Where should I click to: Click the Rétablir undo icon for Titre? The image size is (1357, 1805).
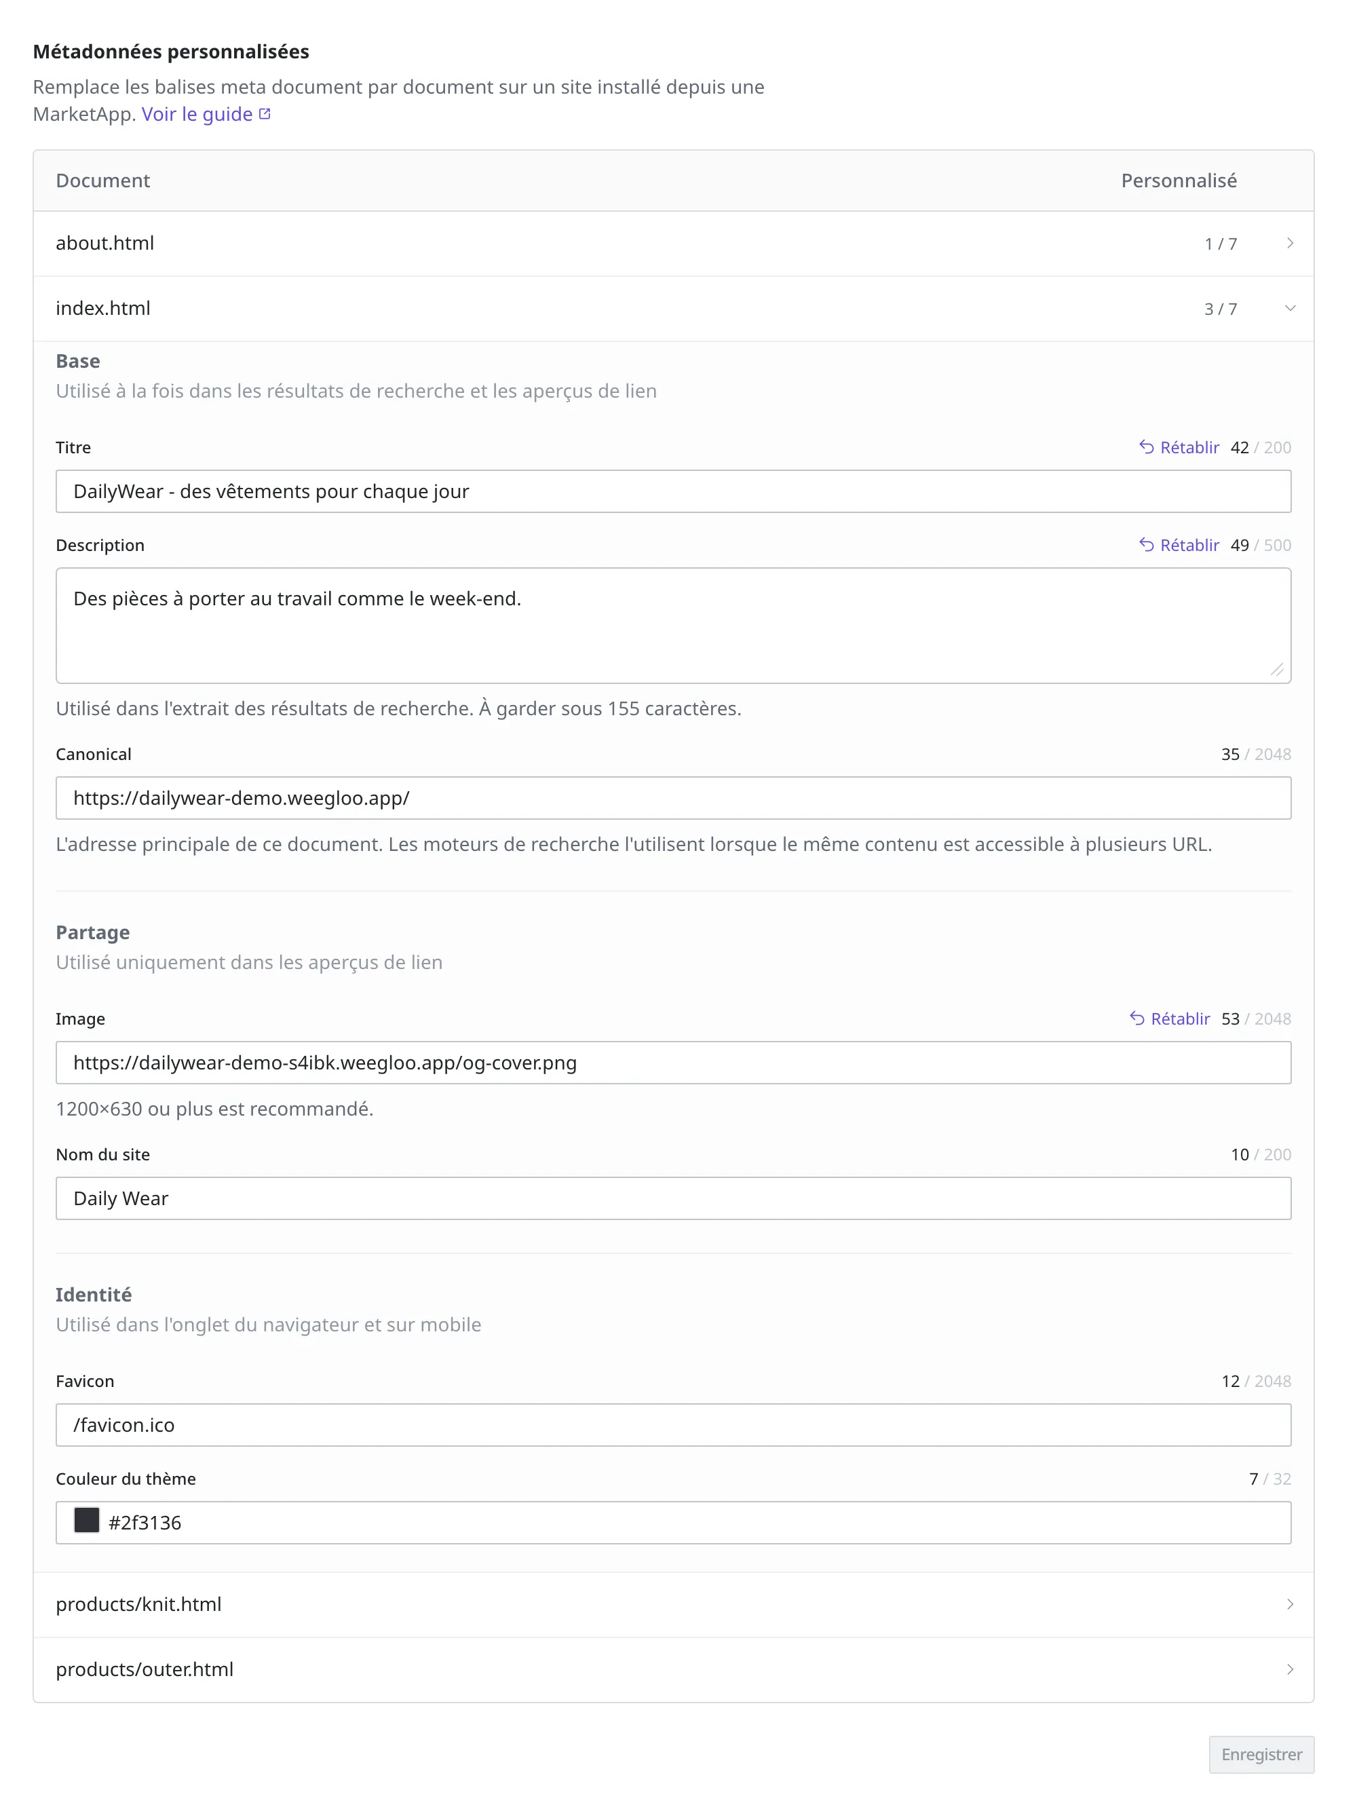[1147, 447]
